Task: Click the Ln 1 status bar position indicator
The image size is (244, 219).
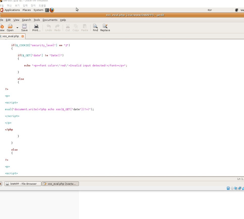Action: [240, 179]
